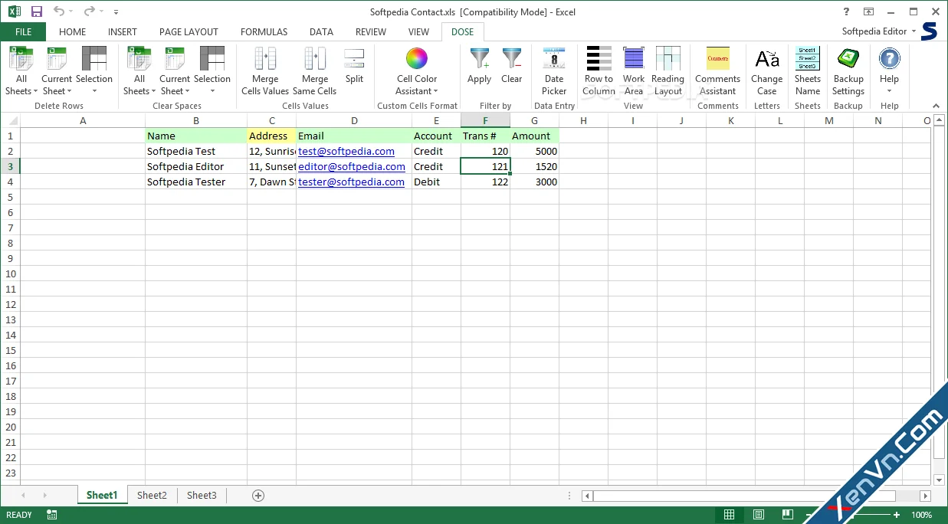Open the FILE tab
Screen dimensions: 948x524
click(23, 31)
